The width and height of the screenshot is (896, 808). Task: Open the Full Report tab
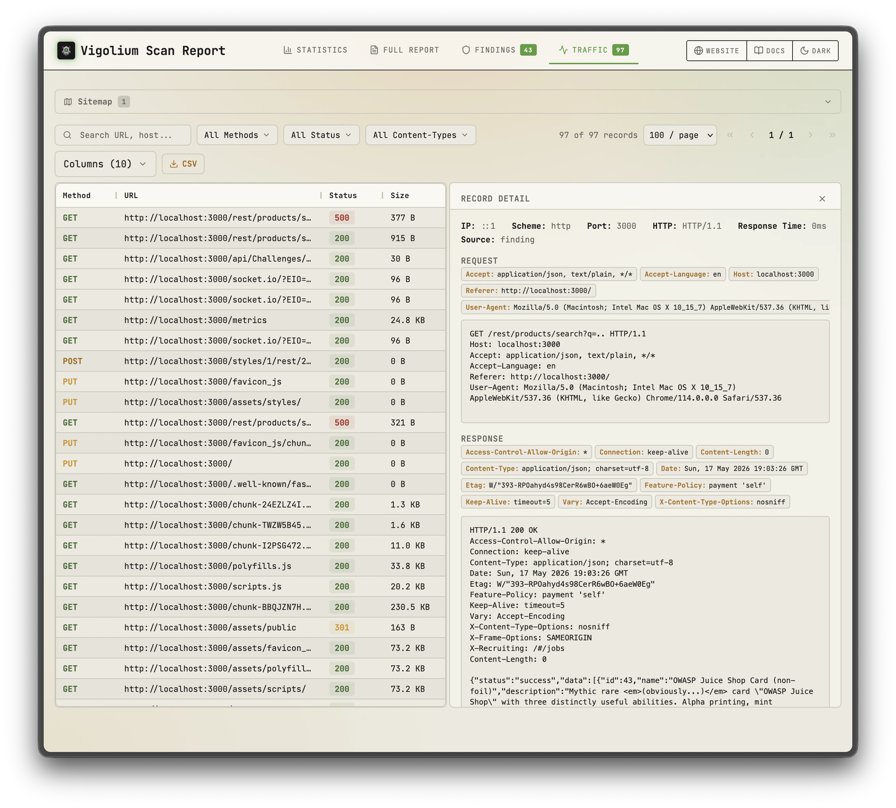tap(405, 50)
